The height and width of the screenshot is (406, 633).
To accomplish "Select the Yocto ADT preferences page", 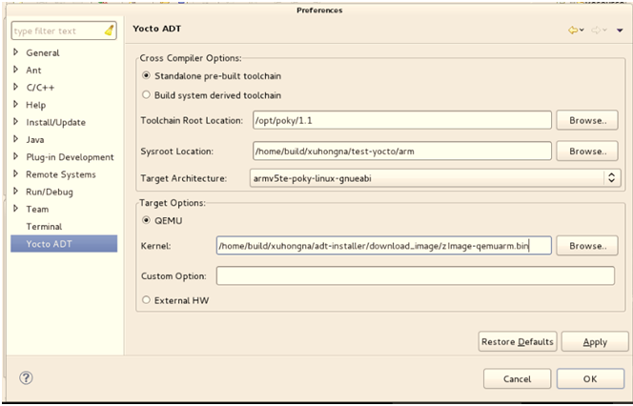I will 47,245.
